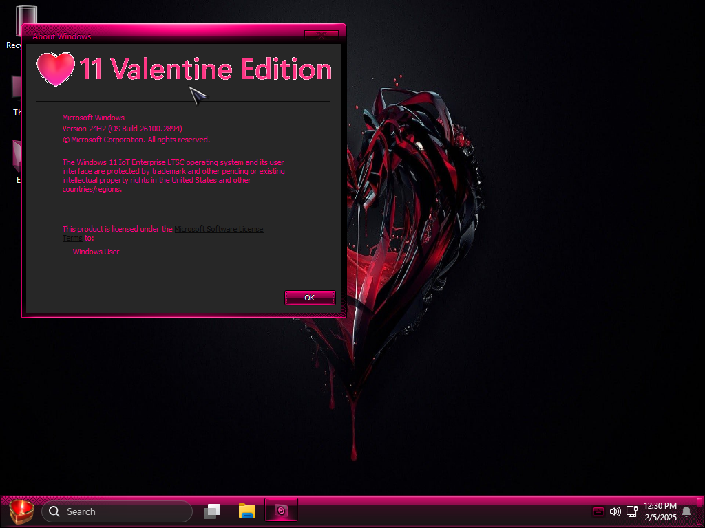The height and width of the screenshot is (528, 705).
Task: Click the taskbar Search box
Action: (117, 511)
